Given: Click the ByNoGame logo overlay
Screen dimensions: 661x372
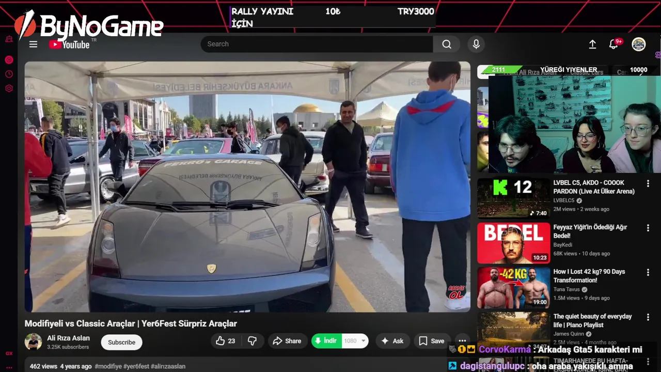Looking at the screenshot, I should [x=89, y=25].
